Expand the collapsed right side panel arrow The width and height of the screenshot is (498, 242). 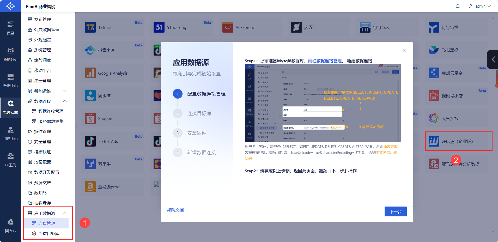tap(493, 59)
